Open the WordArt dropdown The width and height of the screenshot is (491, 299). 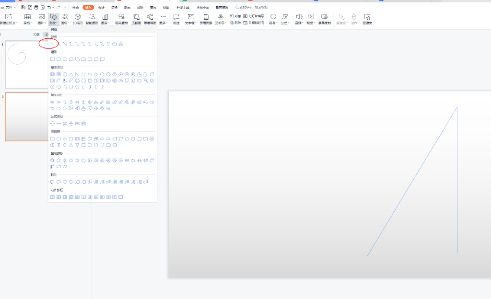pos(221,19)
